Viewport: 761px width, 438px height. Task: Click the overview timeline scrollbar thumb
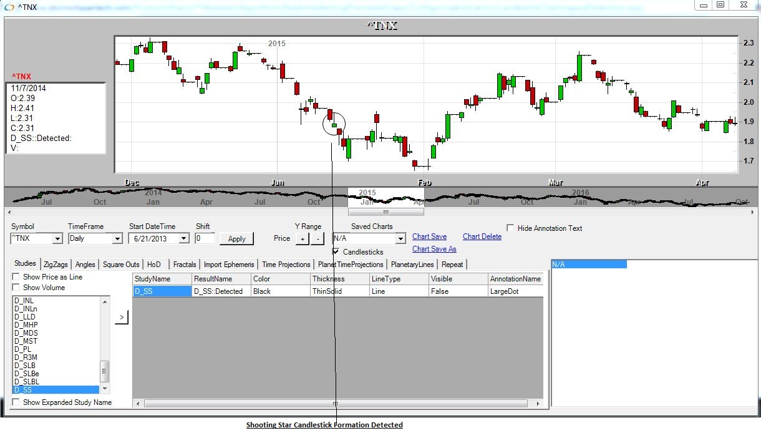385,212
